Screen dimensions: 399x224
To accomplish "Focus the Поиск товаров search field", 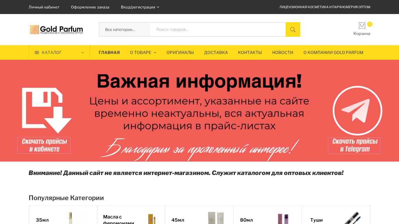I will pyautogui.click(x=218, y=29).
